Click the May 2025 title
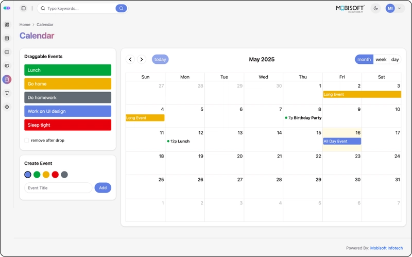 262,59
